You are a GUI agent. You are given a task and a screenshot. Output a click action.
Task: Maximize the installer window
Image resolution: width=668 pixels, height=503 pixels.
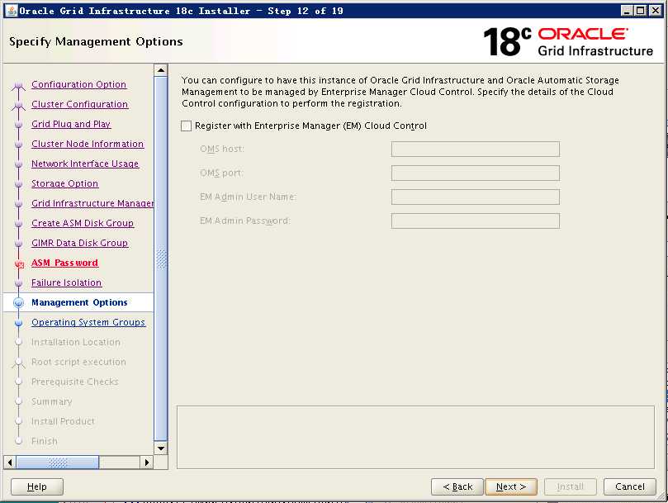click(640, 11)
